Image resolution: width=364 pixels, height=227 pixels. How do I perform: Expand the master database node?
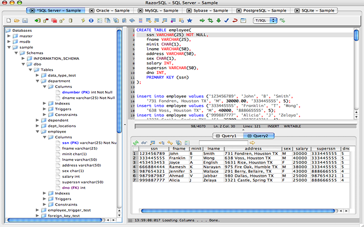point(9,36)
